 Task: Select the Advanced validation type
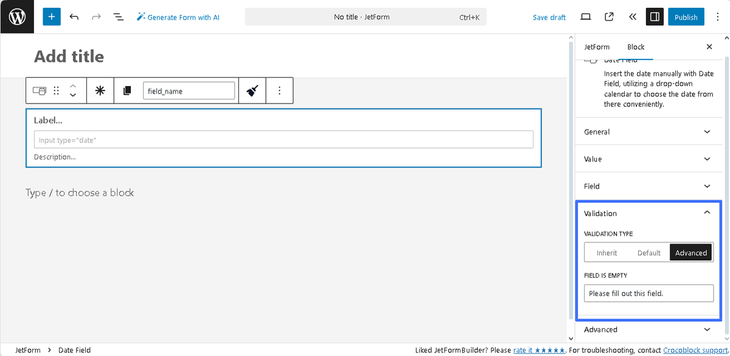[691, 252]
